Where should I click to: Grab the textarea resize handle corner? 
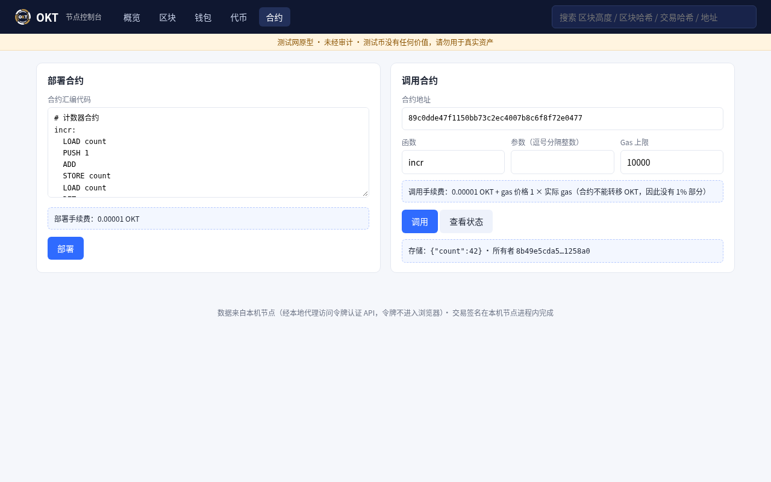365,193
